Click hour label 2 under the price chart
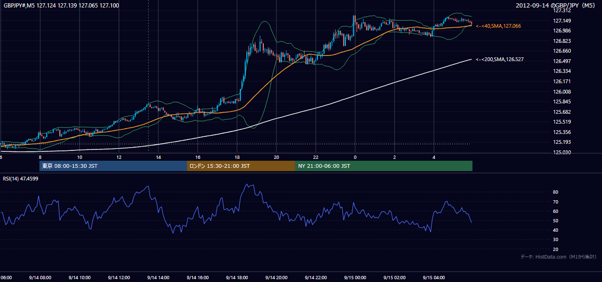This screenshot has width=602, height=282. pos(395,157)
